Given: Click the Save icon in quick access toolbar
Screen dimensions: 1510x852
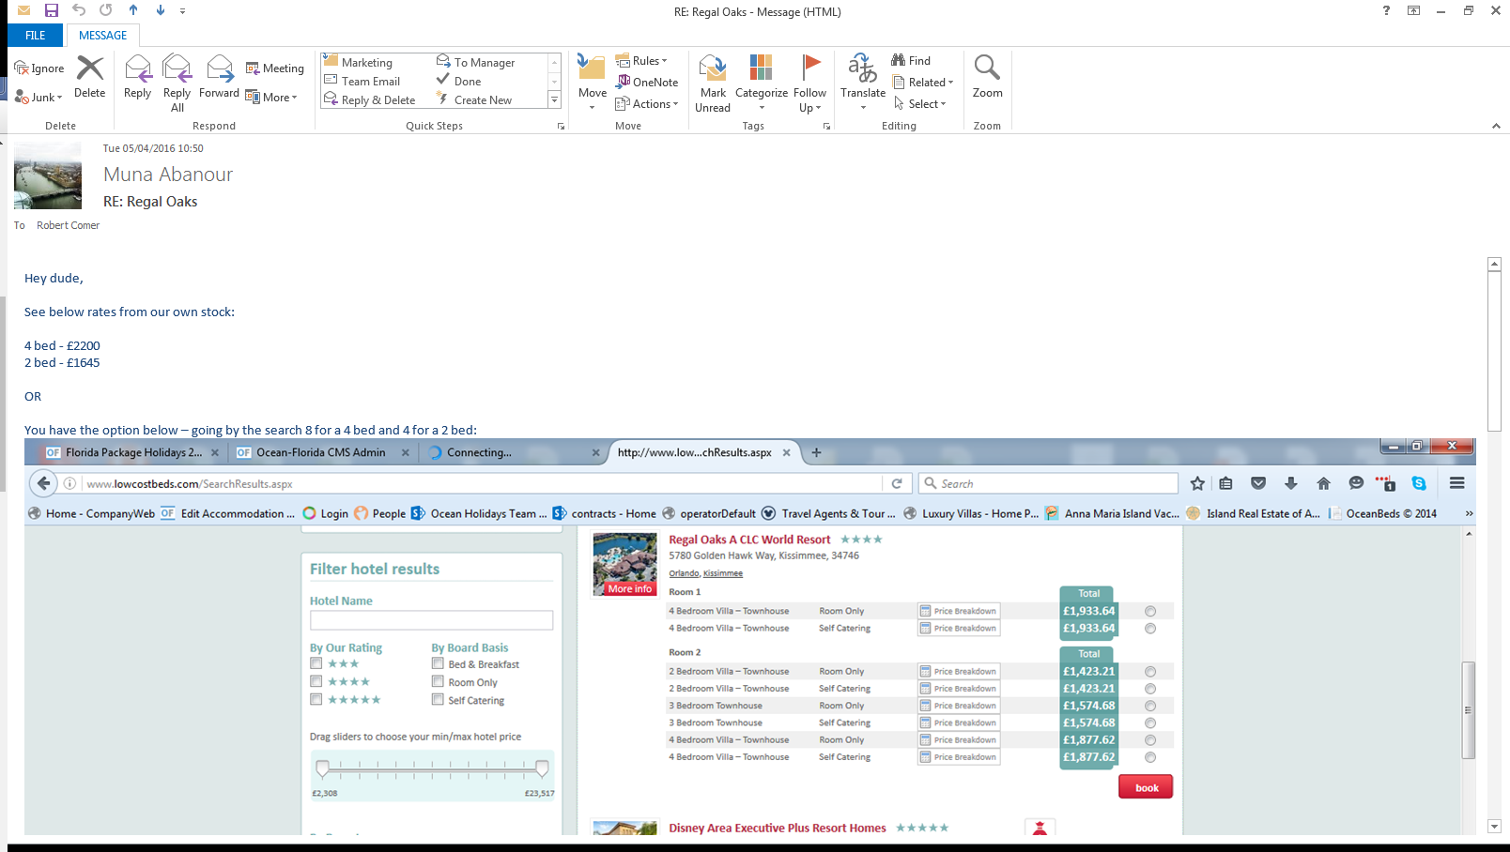Looking at the screenshot, I should (52, 10).
